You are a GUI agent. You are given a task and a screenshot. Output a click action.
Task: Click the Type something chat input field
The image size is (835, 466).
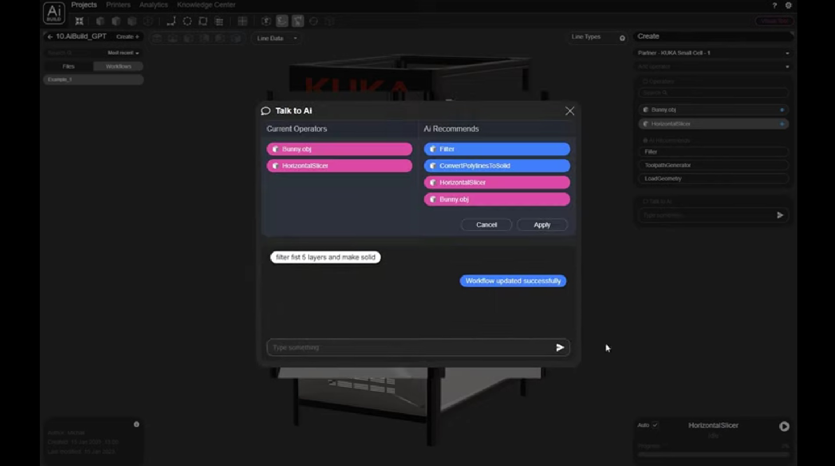(410, 347)
